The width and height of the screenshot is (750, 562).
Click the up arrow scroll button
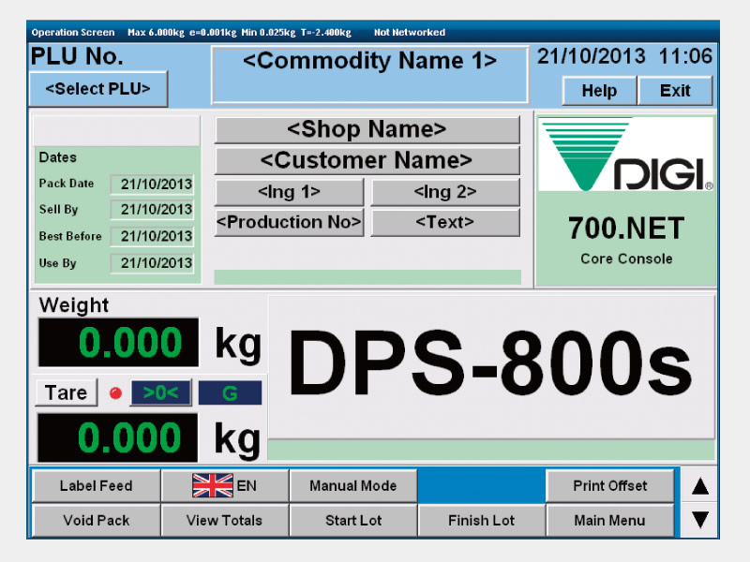(699, 486)
